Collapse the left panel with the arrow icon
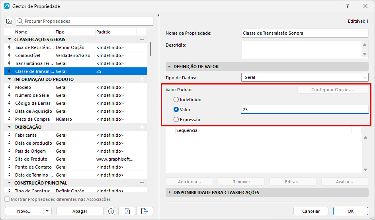375x220 pixels. 158,15
